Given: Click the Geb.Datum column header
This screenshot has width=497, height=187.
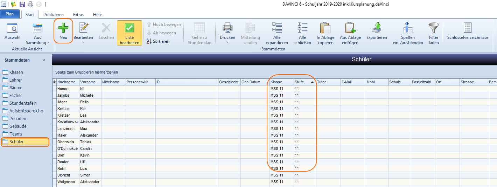Looking at the screenshot, I should point(255,82).
